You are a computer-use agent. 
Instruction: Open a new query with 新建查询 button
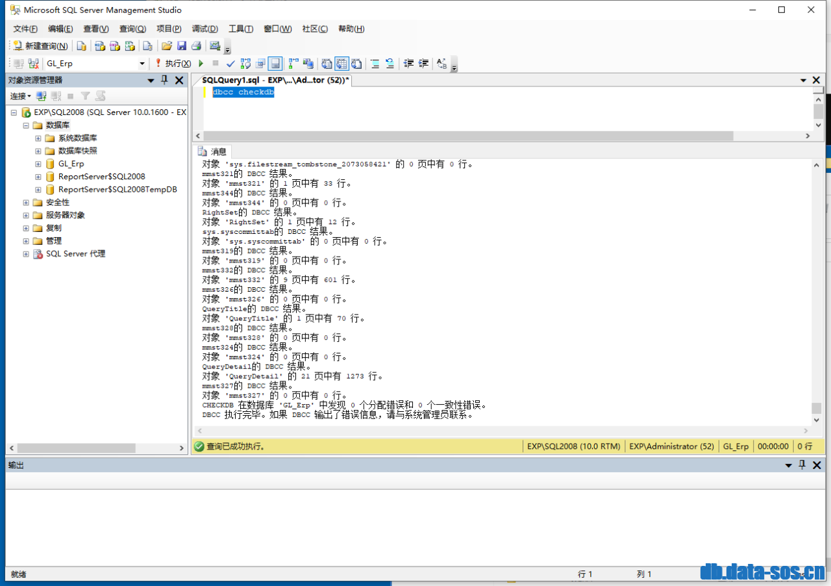(x=39, y=45)
